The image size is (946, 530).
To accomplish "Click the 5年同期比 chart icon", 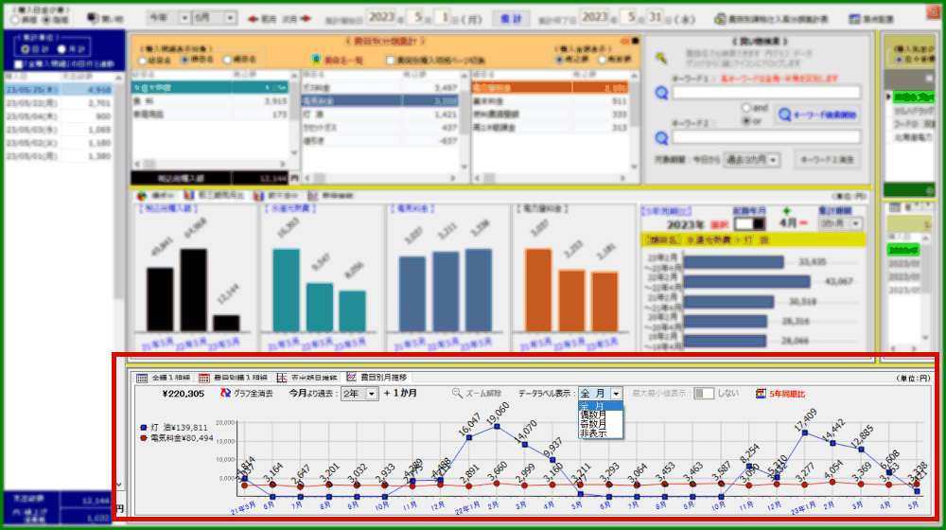I will (760, 393).
